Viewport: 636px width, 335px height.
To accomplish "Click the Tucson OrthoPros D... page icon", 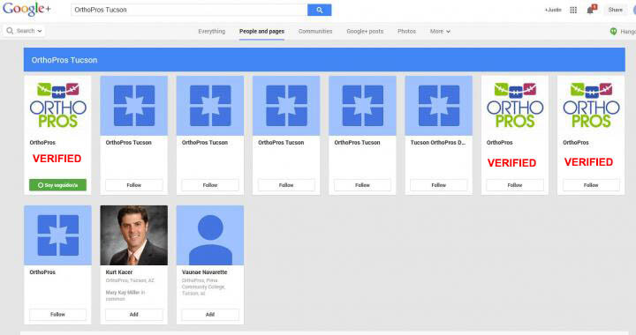I will (438, 106).
